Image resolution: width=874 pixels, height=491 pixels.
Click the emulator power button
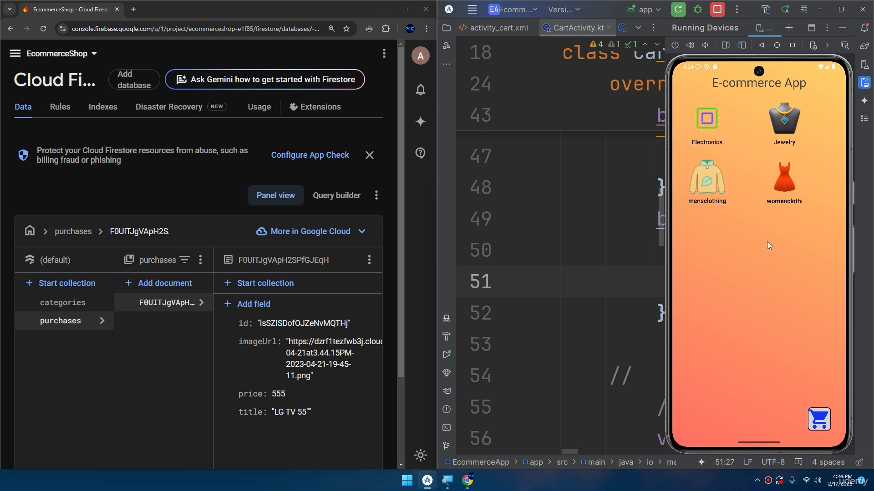pyautogui.click(x=675, y=45)
